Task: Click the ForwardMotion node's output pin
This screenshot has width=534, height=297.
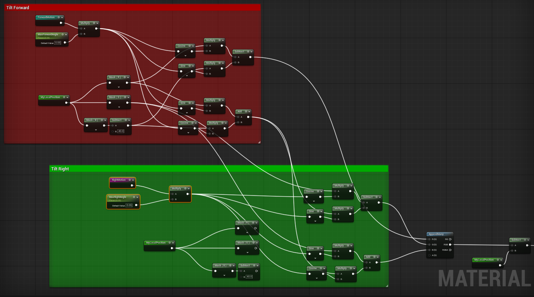Action: click(x=61, y=23)
